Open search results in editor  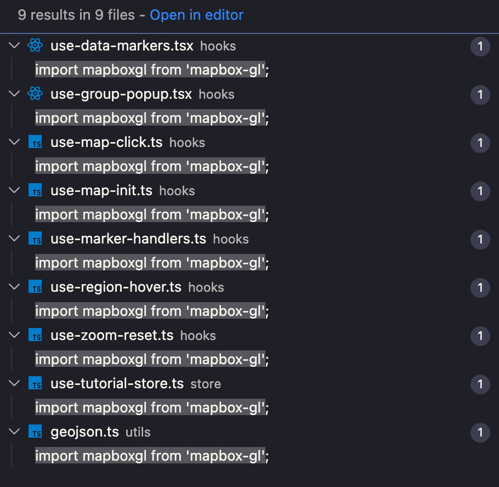pos(196,15)
